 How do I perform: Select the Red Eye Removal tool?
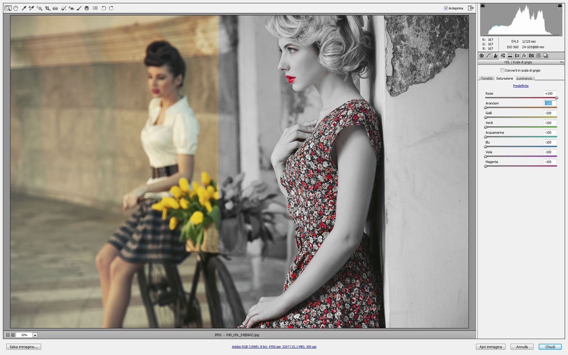click(x=71, y=8)
